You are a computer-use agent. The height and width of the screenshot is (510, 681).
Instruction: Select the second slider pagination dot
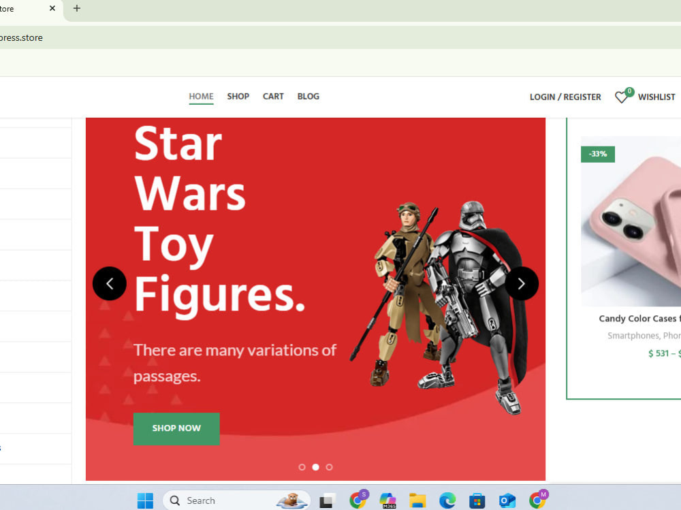[316, 467]
